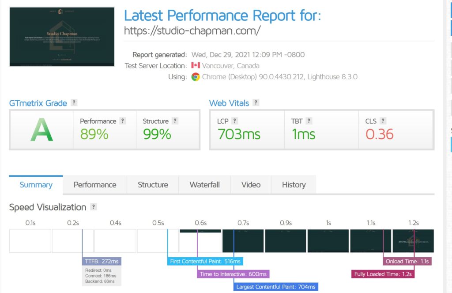The height and width of the screenshot is (293, 452).
Task: Click the 0.36 CLS value
Action: pyautogui.click(x=380, y=134)
